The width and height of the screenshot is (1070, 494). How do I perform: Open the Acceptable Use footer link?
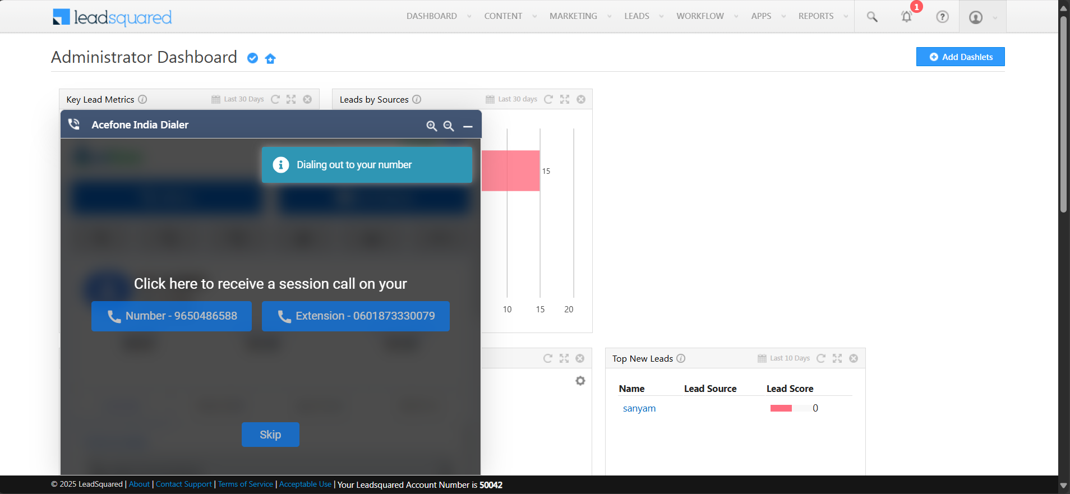tap(306, 484)
